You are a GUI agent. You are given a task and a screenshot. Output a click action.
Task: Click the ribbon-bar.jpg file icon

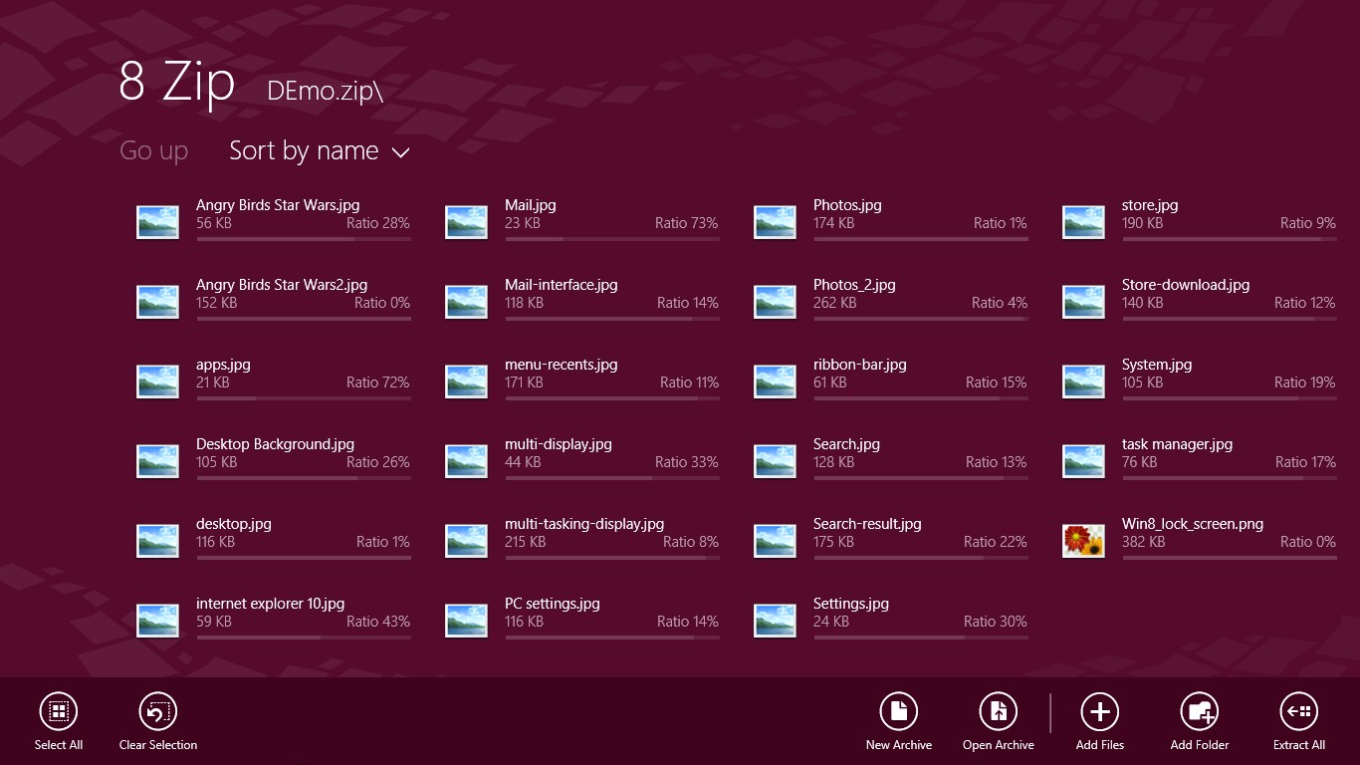[775, 382]
